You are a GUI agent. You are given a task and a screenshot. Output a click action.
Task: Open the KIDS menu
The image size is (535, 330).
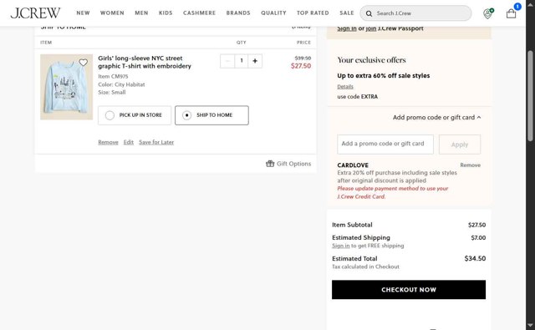click(166, 13)
